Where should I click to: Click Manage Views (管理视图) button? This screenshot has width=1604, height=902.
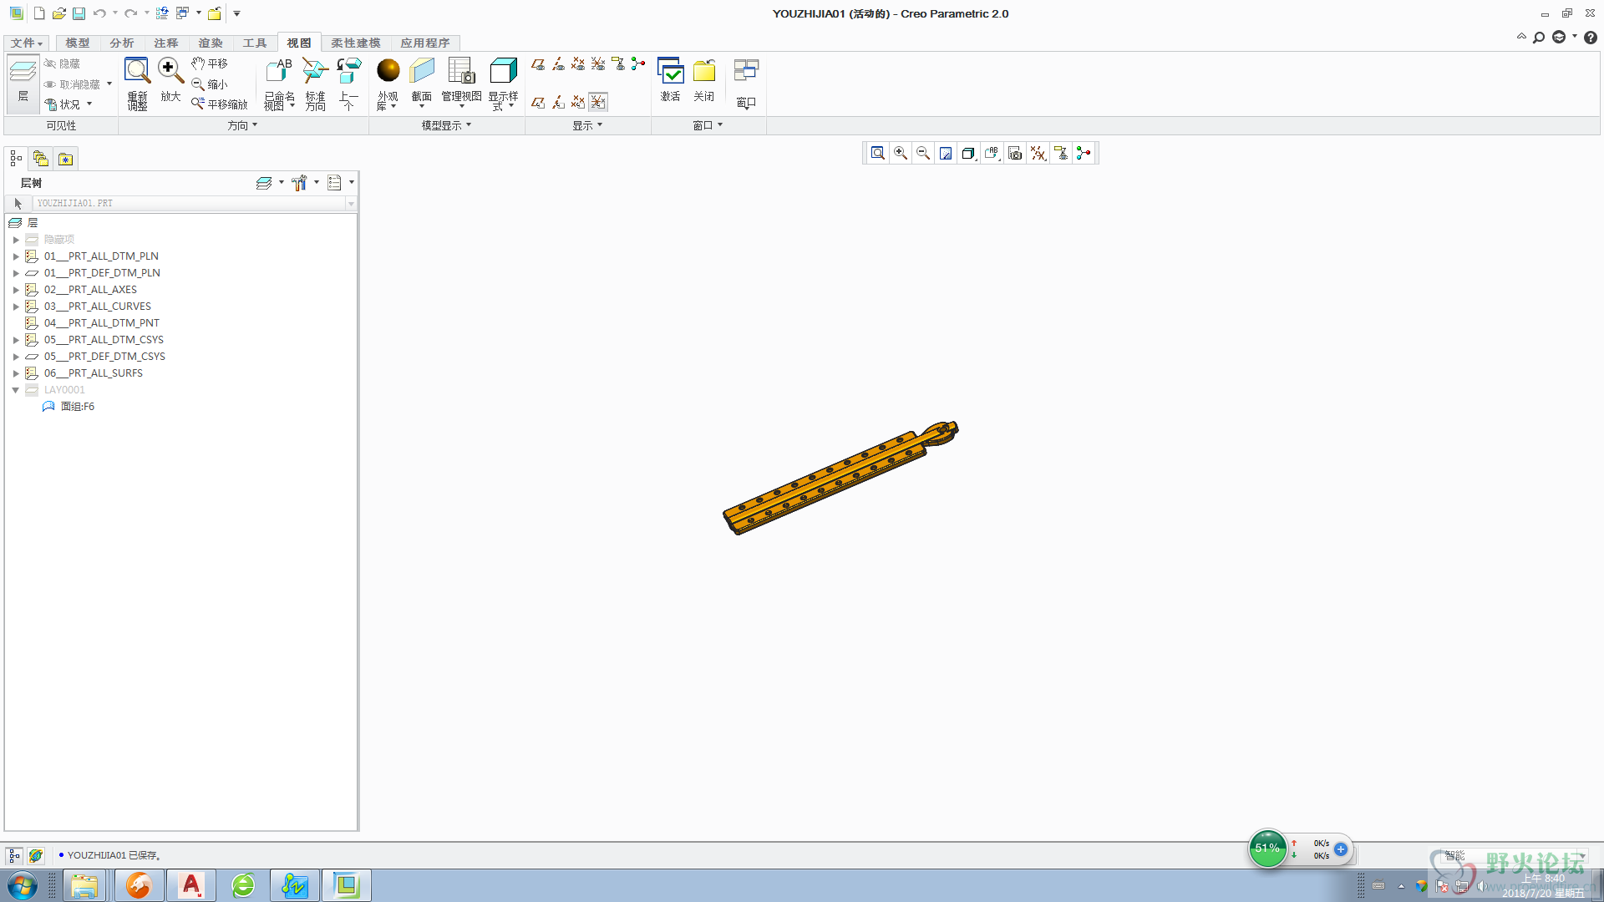pos(461,83)
